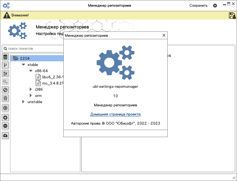The image size is (237, 181).
Task: Expand the unstable branch
Action: 23,102
